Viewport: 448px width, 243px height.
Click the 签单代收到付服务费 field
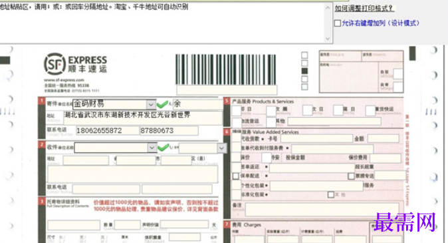(x=332, y=148)
